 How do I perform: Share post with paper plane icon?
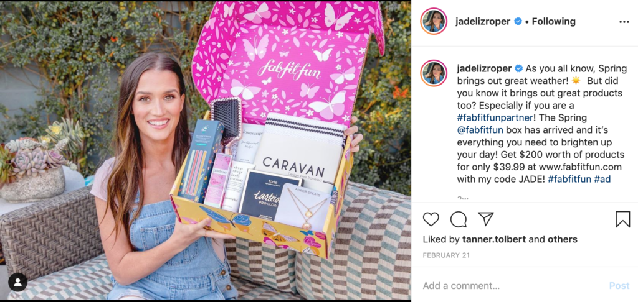click(x=486, y=219)
